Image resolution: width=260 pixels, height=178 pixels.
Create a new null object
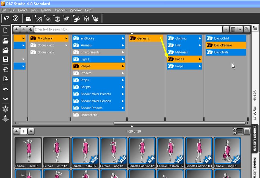click(x=86, y=18)
